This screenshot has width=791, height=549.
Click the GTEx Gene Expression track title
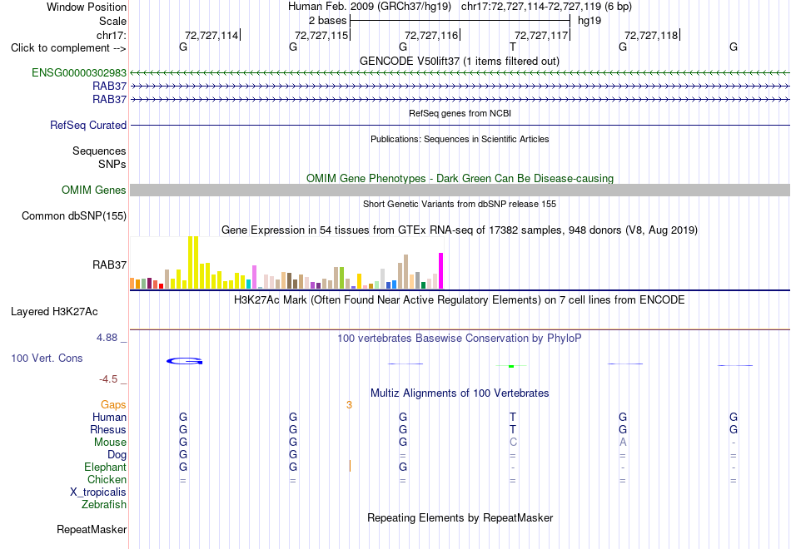click(x=460, y=230)
